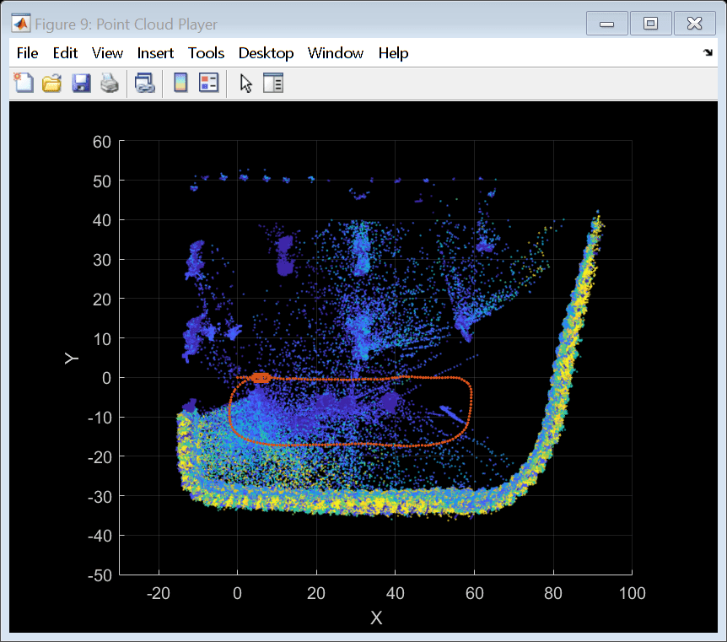Expand the View menu
The height and width of the screenshot is (642, 727).
point(107,53)
